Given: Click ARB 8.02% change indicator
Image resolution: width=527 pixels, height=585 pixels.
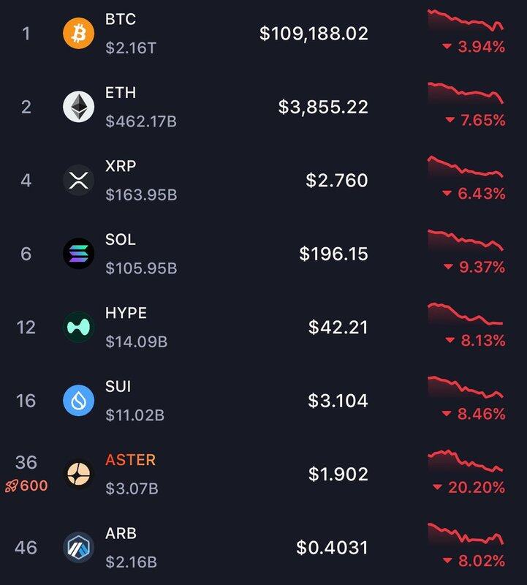Looking at the screenshot, I should click(x=474, y=561).
